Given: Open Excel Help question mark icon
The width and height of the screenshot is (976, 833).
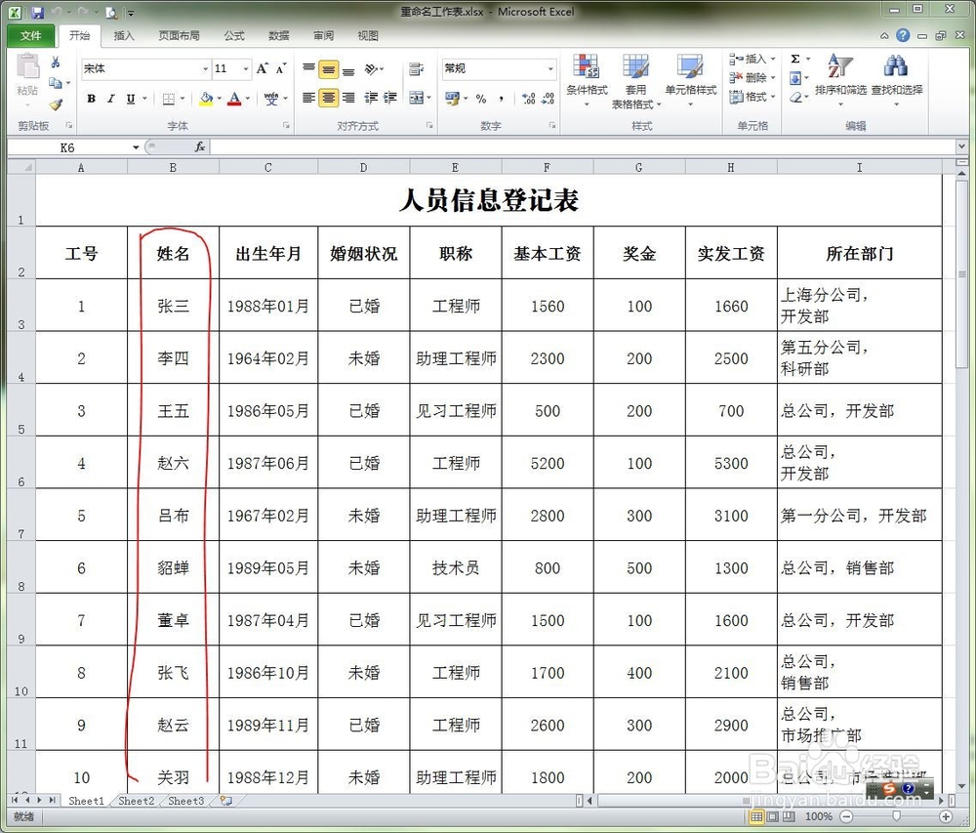Looking at the screenshot, I should (903, 35).
